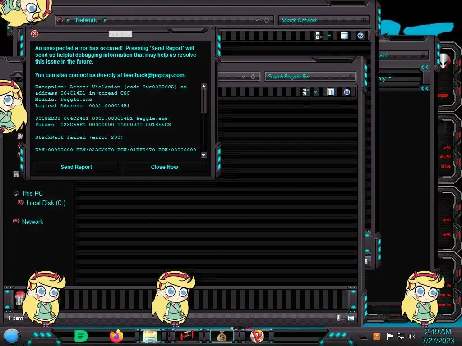
Task: Switch to Peggle on the taskbar
Action: (257, 336)
